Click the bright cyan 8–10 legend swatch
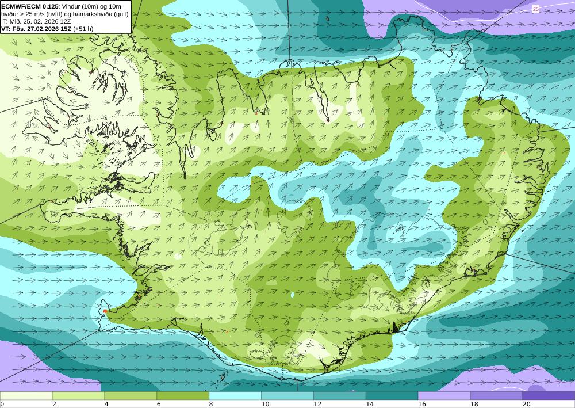 tap(235, 395)
